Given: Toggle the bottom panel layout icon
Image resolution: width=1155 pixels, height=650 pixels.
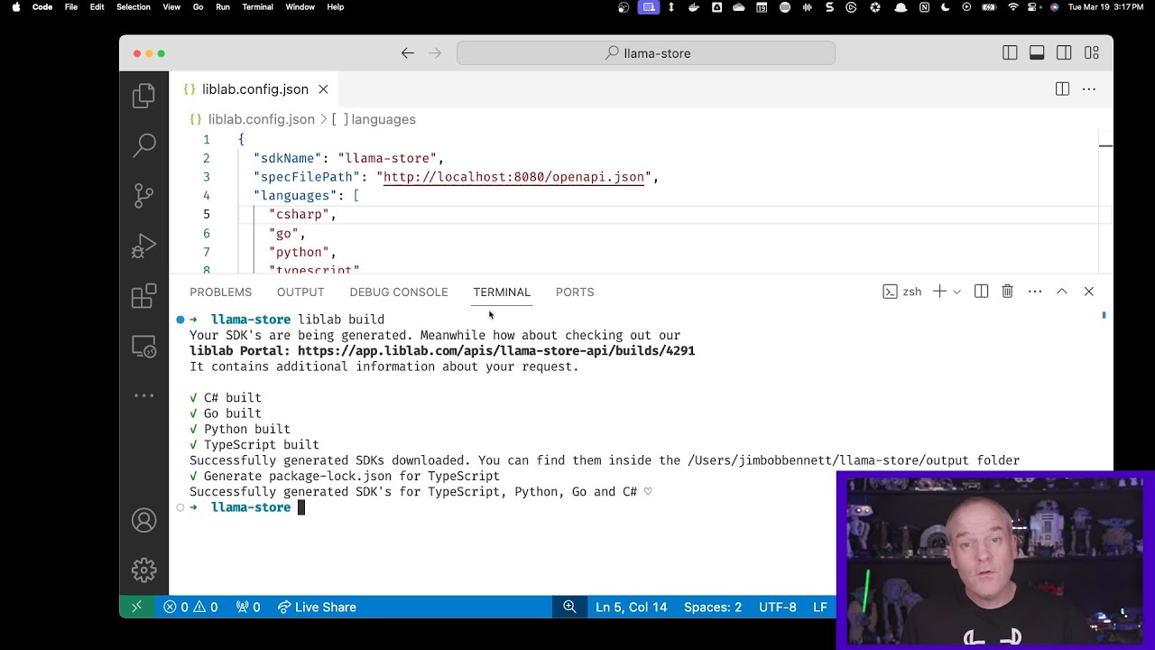Looking at the screenshot, I should click(x=1037, y=53).
